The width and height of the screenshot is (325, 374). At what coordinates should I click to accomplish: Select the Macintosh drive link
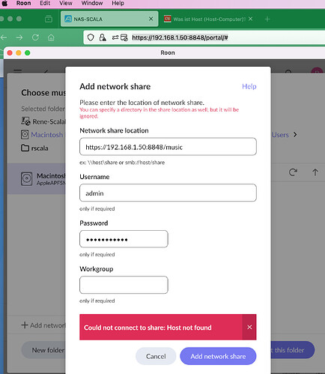43,135
